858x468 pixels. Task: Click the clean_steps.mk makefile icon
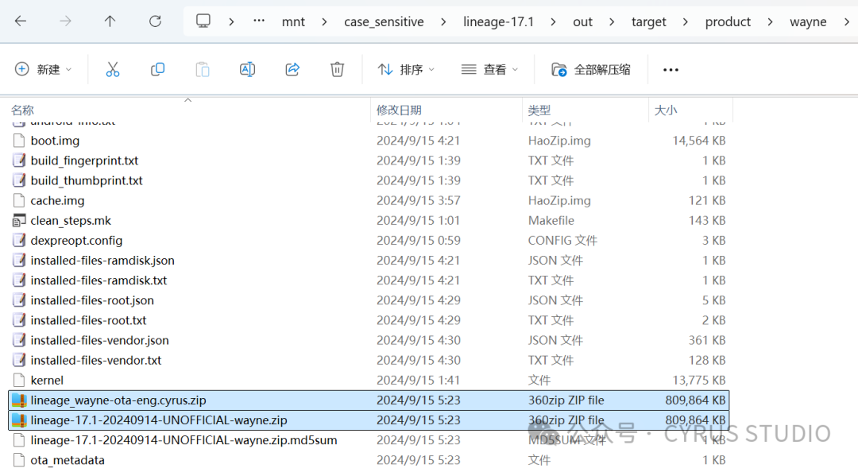[x=19, y=221]
